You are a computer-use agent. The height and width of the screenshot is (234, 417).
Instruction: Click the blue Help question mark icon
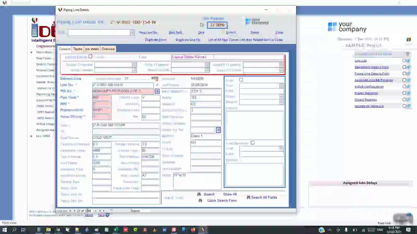(107, 215)
